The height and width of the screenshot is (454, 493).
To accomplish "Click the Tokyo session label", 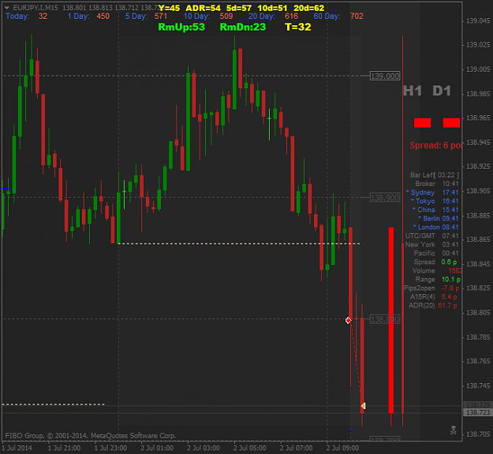I will [x=423, y=201].
